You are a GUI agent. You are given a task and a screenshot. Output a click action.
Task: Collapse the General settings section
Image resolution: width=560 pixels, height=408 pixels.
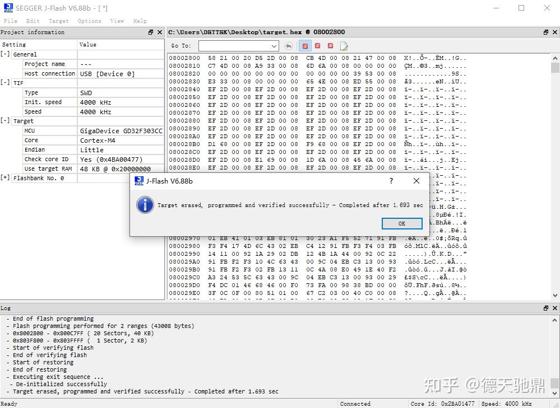[x=6, y=54]
